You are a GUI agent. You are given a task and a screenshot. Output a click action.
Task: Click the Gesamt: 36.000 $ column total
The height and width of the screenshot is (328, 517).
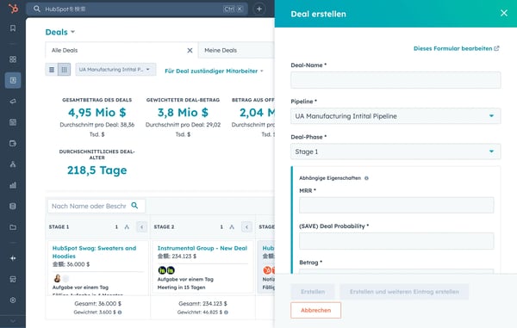tap(97, 304)
